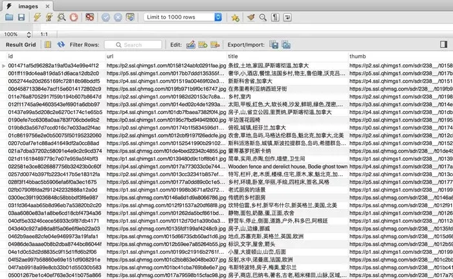The height and width of the screenshot is (279, 453).
Task: Toggle invisible characters display
Action: 275,17
